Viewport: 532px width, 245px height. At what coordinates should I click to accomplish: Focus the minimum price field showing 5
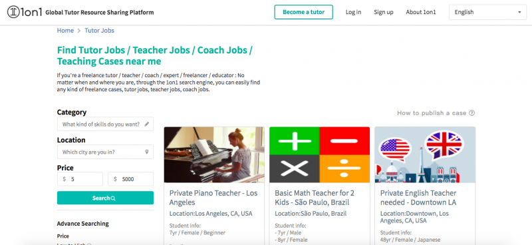pyautogui.click(x=80, y=179)
